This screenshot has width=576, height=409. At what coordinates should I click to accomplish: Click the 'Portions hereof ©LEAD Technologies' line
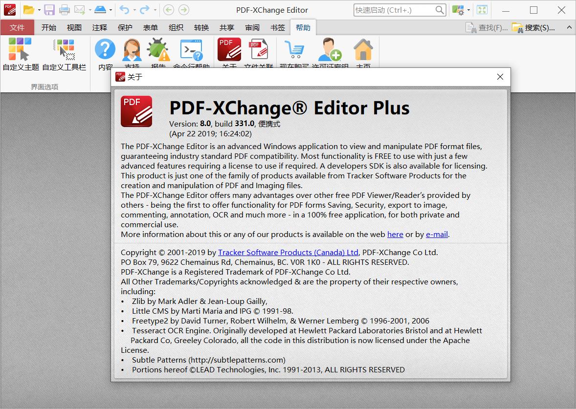coord(268,370)
